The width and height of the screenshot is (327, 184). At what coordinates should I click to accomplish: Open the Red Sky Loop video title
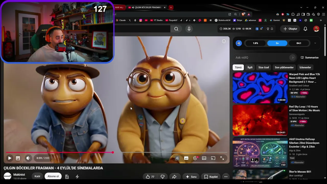click(305, 109)
